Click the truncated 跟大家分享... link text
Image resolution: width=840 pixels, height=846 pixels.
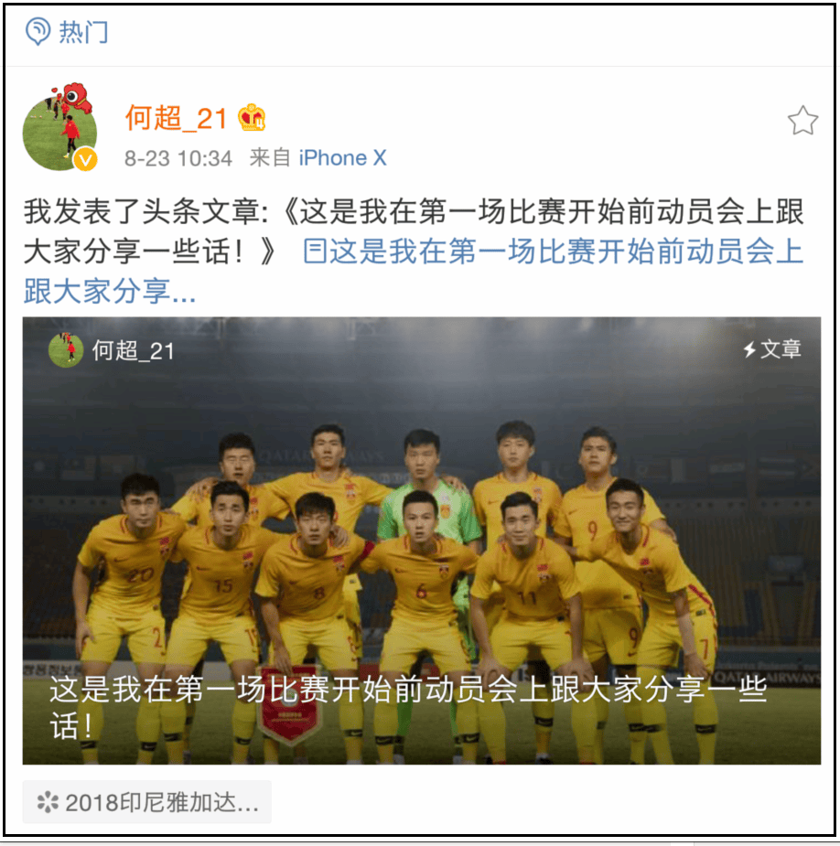[110, 292]
